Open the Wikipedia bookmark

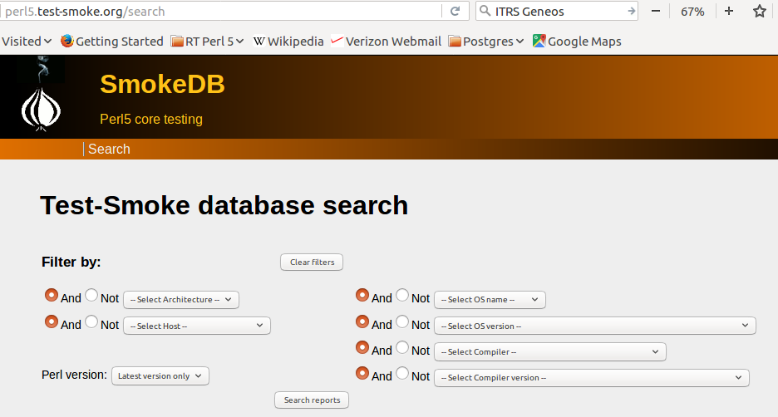[288, 42]
